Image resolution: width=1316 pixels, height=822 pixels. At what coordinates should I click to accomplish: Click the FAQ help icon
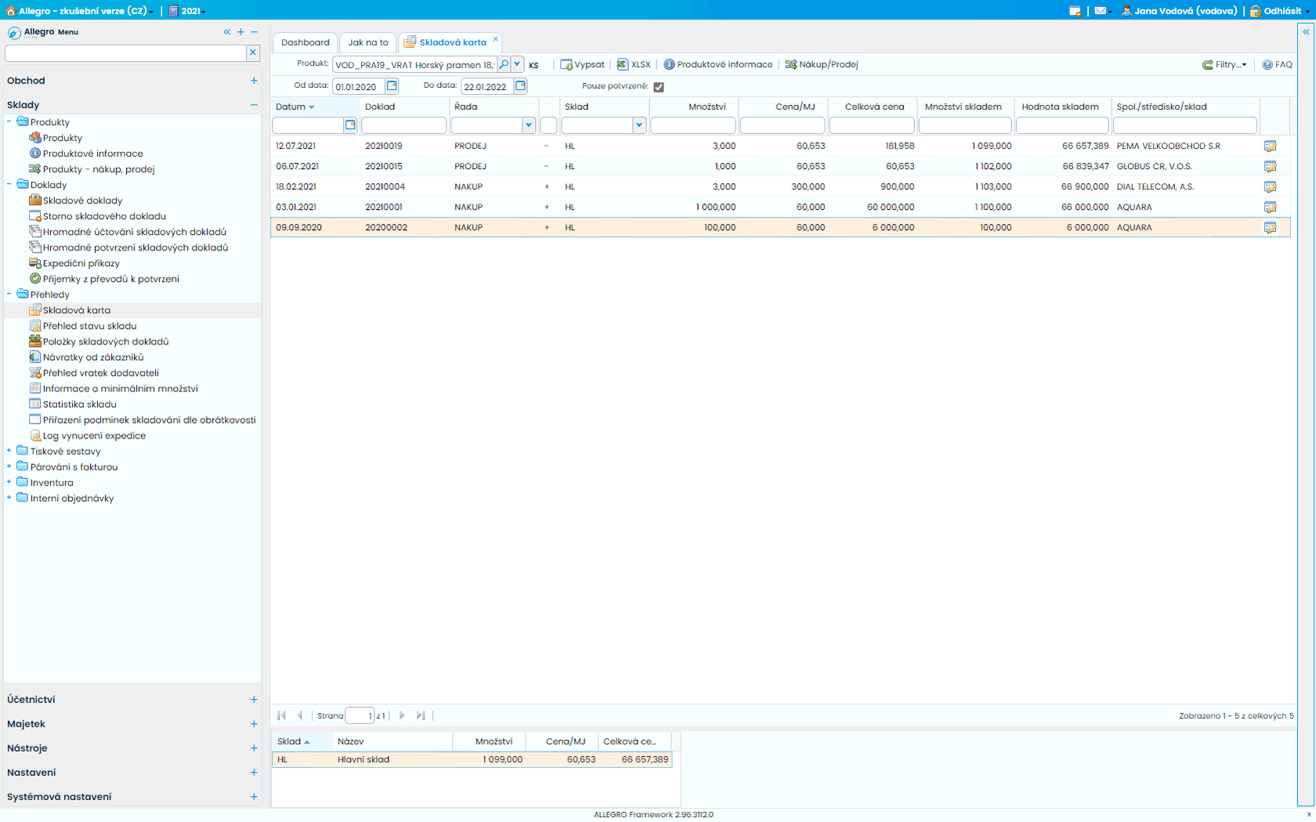tap(1277, 64)
